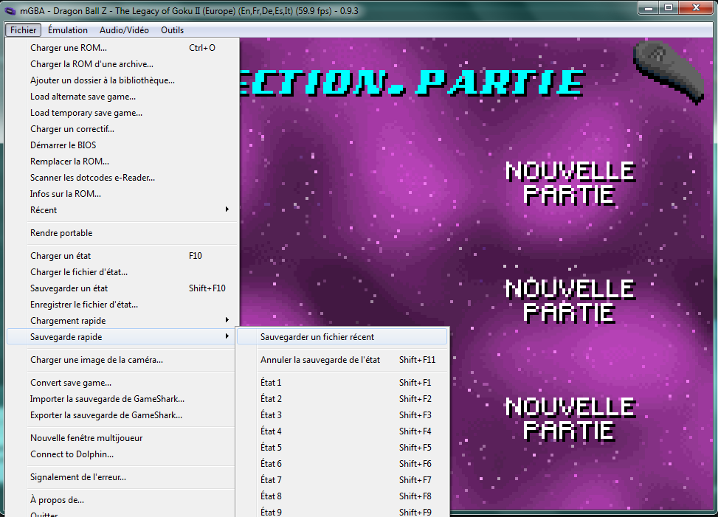Choose Enregistrer le fichier d'état...
This screenshot has width=718, height=517.
(122, 305)
